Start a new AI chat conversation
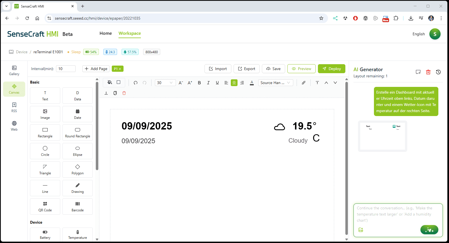 [x=418, y=72]
